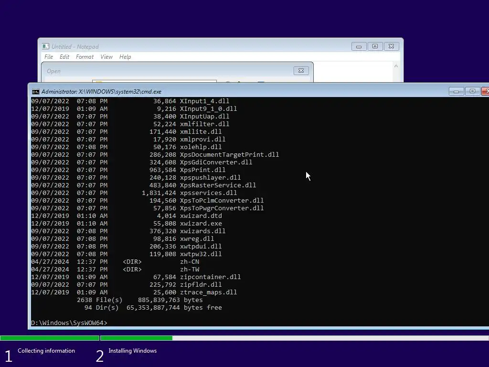The width and height of the screenshot is (489, 367).
Task: Maximize the cmd.exe window
Action: pos(472,91)
